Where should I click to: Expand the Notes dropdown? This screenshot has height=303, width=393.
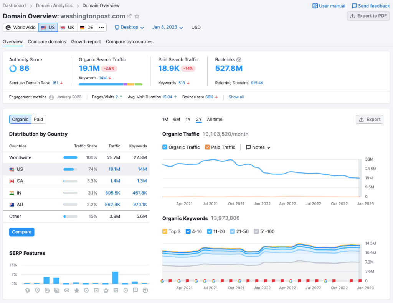(258, 147)
